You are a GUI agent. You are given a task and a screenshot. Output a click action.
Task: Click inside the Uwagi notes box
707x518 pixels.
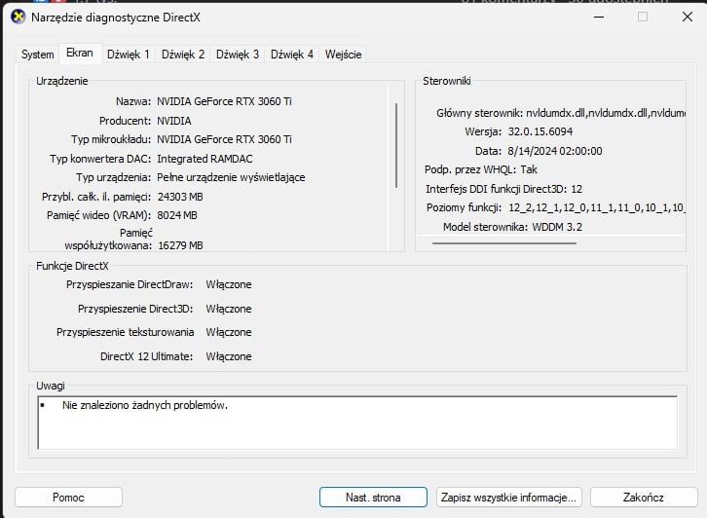[357, 423]
